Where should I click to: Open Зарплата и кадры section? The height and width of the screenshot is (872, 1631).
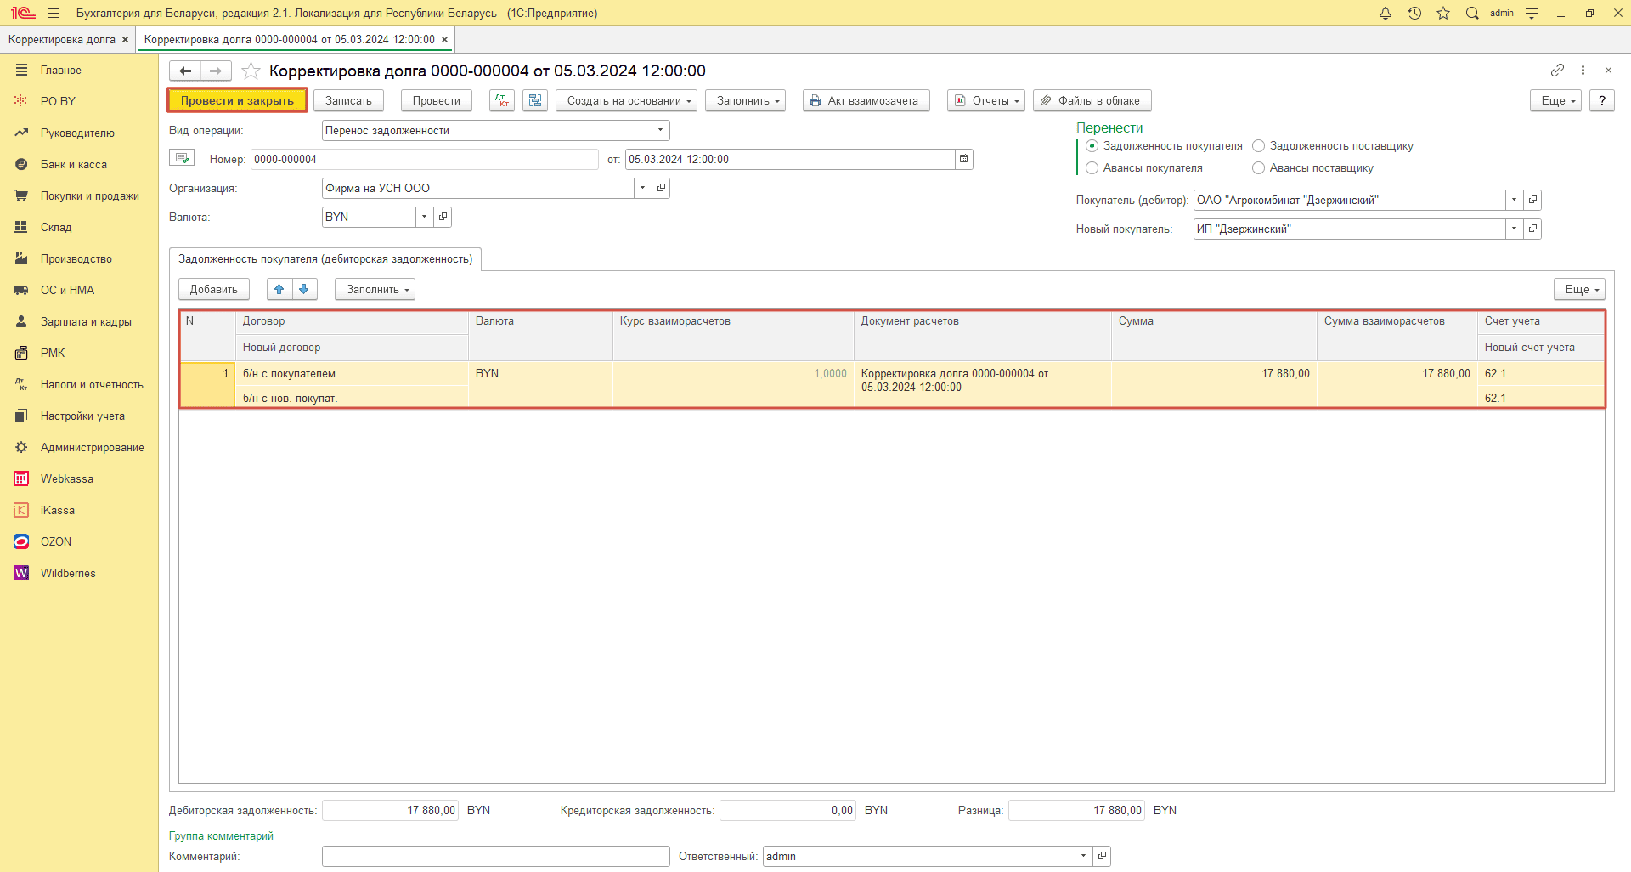(x=86, y=321)
